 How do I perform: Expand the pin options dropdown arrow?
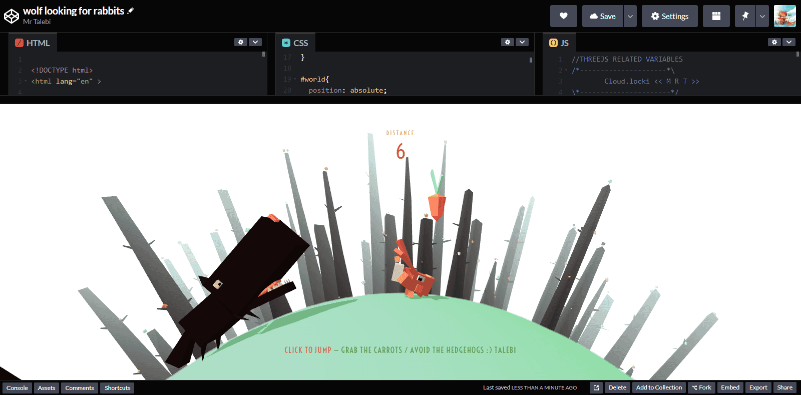[x=762, y=16]
